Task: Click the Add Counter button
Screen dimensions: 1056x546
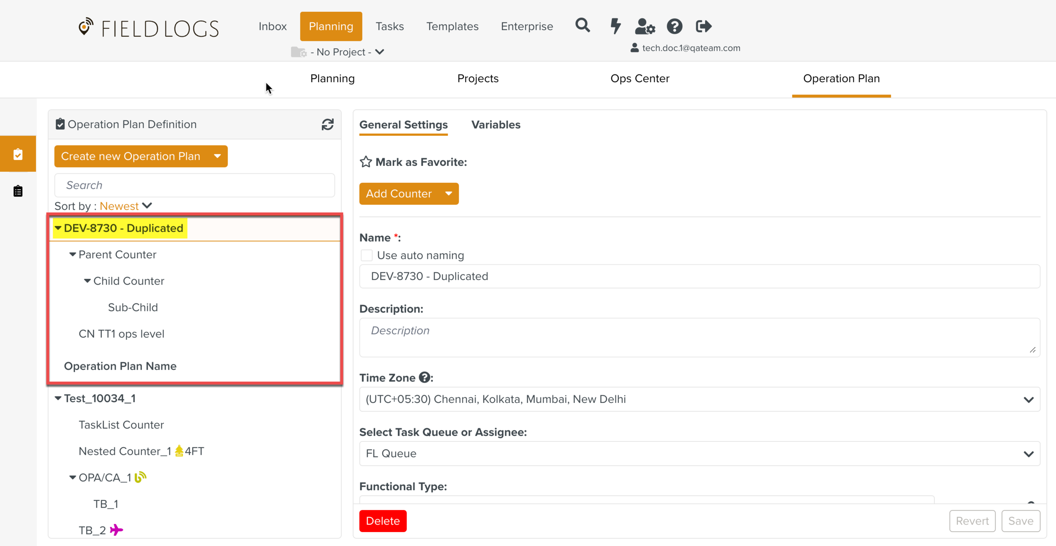Action: 399,194
